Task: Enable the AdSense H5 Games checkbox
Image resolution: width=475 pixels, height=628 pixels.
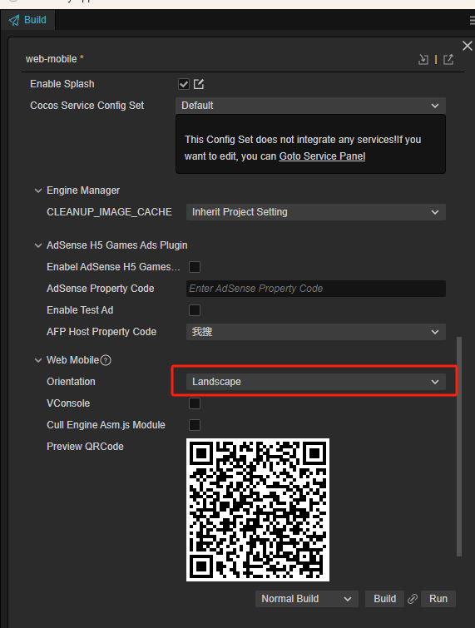Action: click(x=195, y=267)
